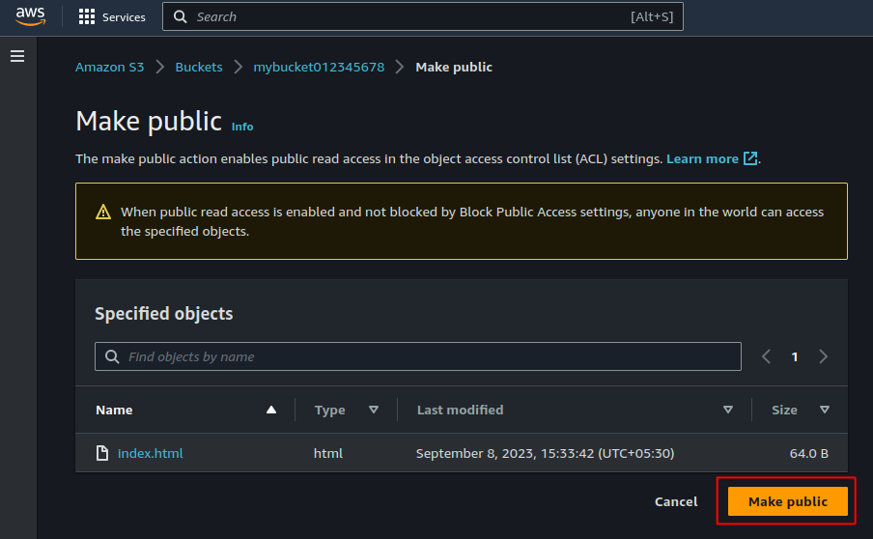873x539 pixels.
Task: Navigate to Amazon S3 breadcrumb
Action: tap(110, 67)
